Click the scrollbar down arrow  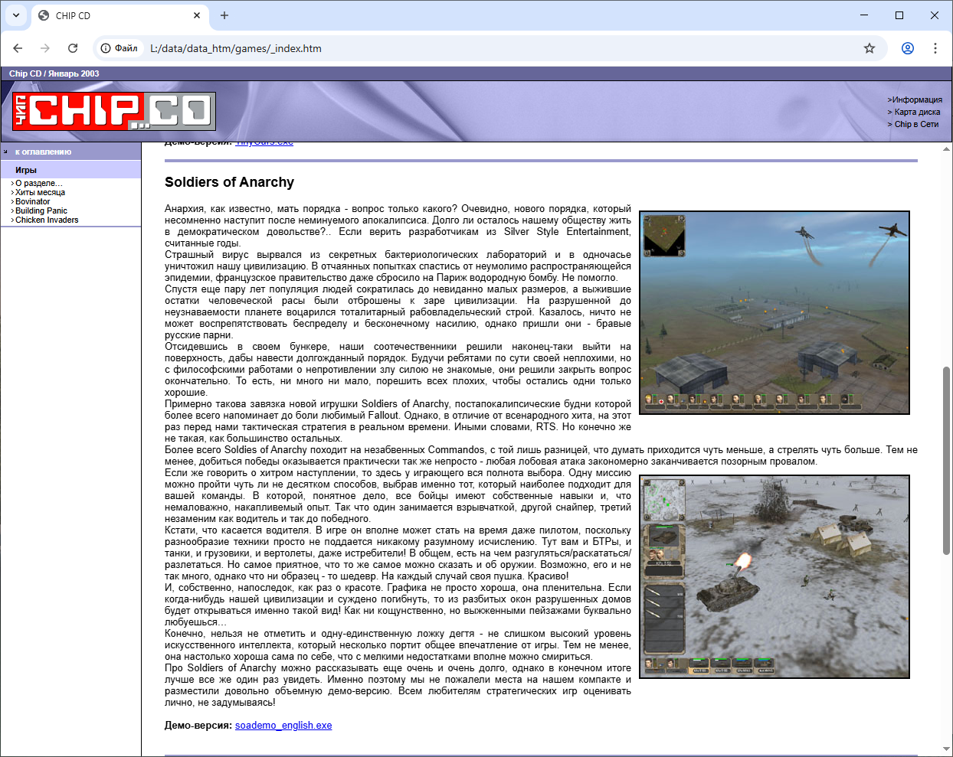coord(946,749)
